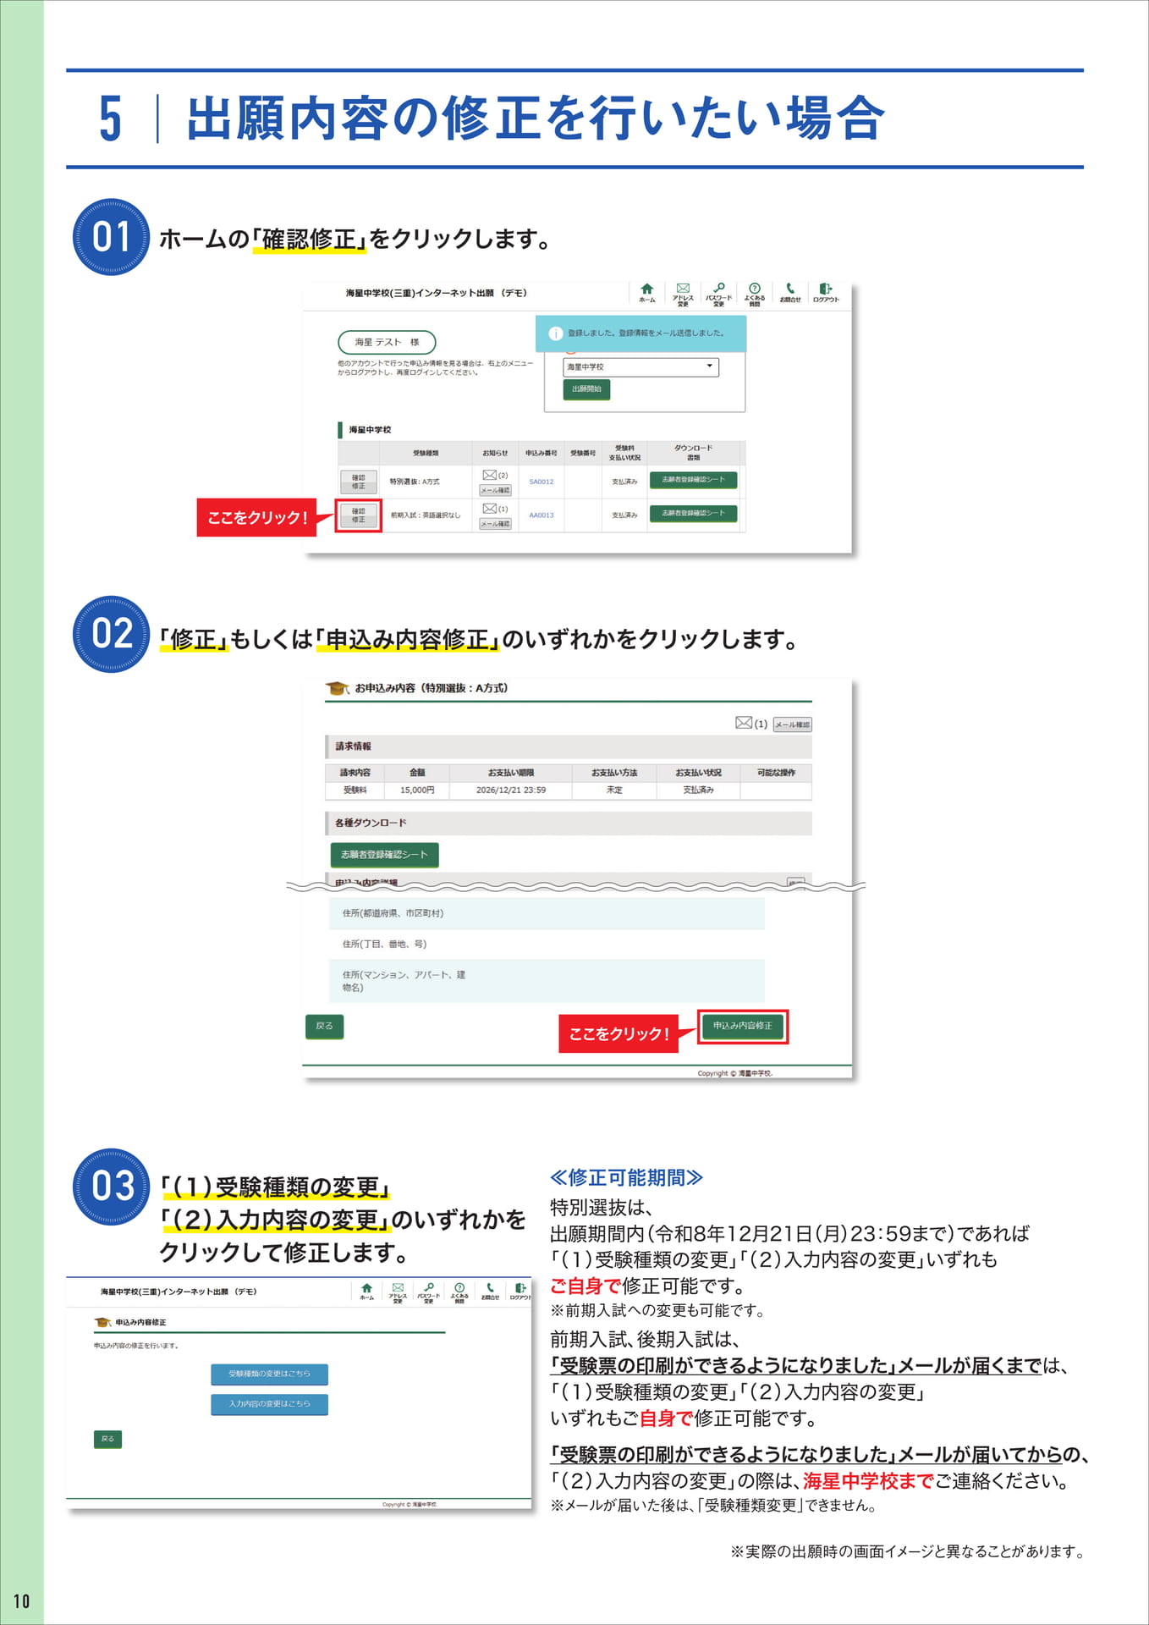The width and height of the screenshot is (1149, 1625).
Task: Click パスワード変更 key icon in step 03 screenshot
Action: 429,1287
